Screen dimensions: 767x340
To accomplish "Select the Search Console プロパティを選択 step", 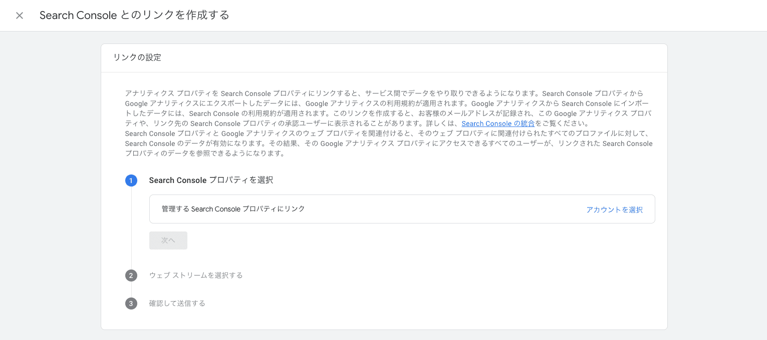I will [210, 180].
